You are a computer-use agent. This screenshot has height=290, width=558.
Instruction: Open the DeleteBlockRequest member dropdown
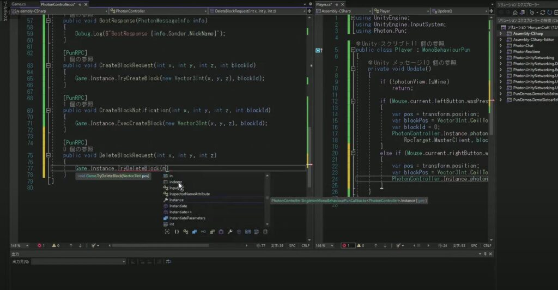tap(257, 11)
